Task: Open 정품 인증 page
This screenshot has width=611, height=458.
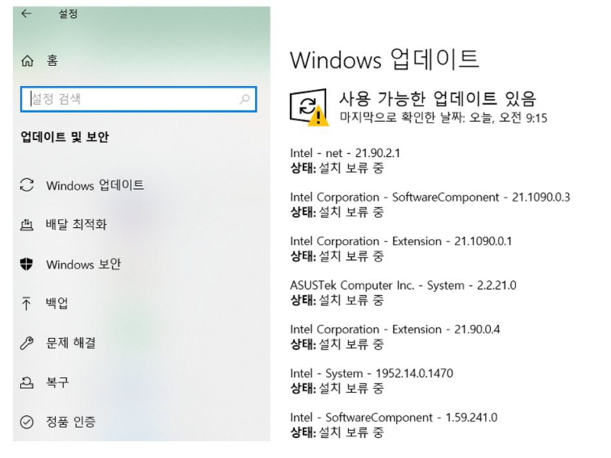Action: click(x=71, y=421)
